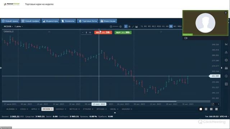Screen dimensions: 230x129
Task: Close the ALIBABA tab
Action: point(16,109)
